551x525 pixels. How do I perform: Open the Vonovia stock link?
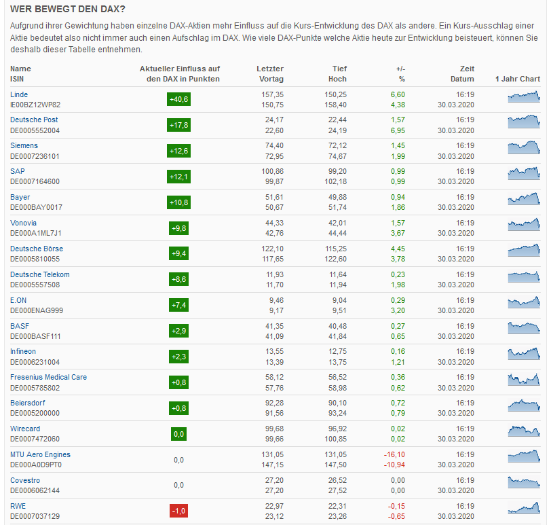23,223
